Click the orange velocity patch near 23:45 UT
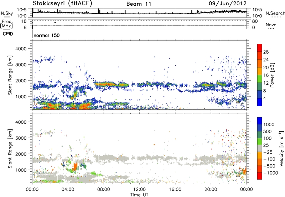This screenshot has height=197, width=285. tap(244, 171)
